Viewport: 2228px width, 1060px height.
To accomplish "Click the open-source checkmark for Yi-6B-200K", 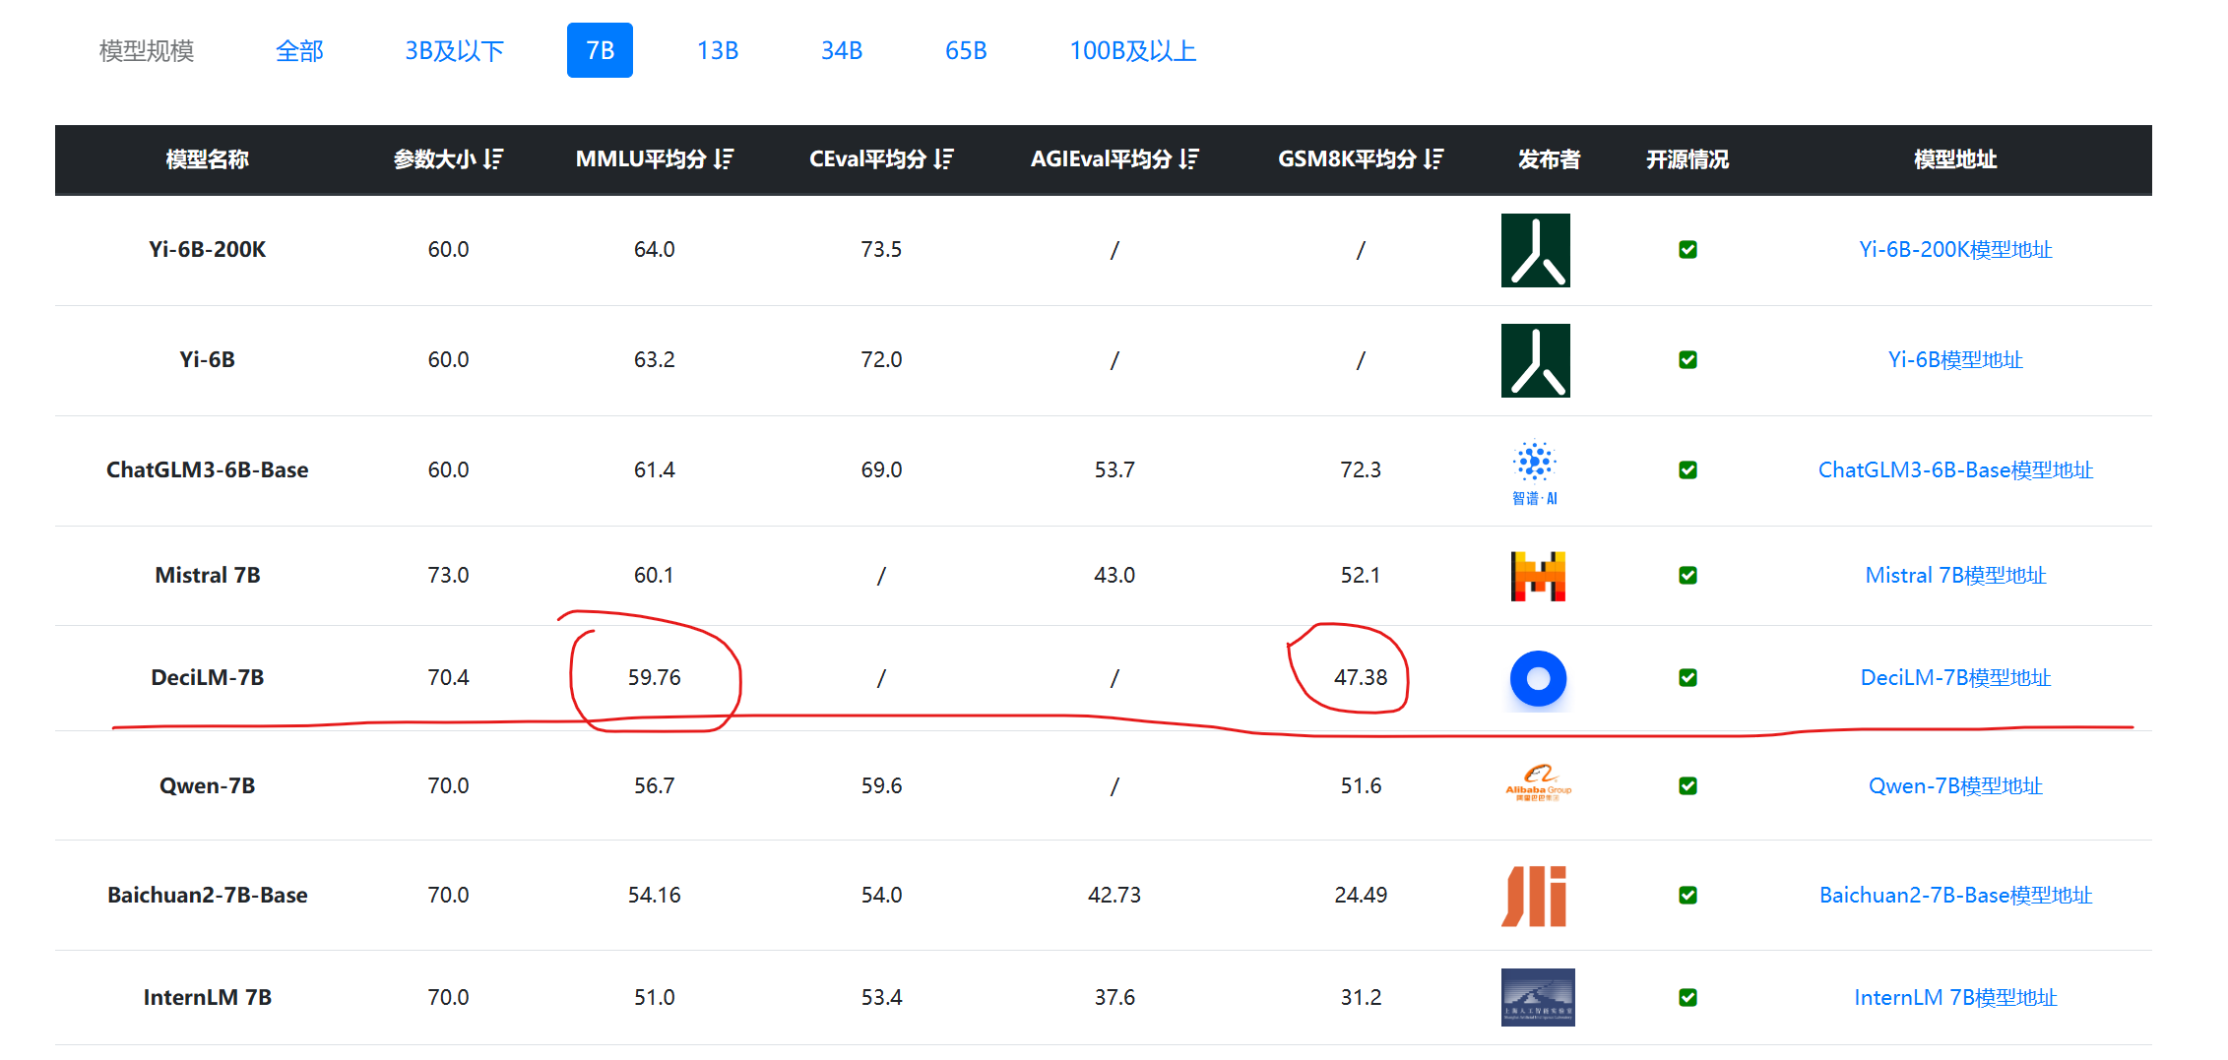I will click(x=1687, y=250).
